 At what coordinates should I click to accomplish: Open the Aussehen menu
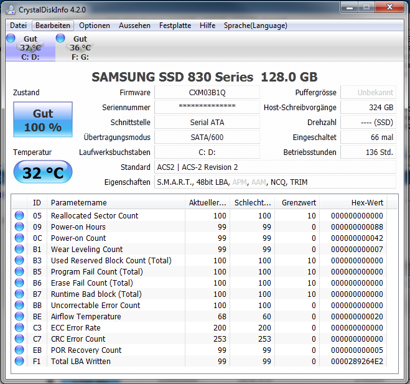(x=134, y=26)
